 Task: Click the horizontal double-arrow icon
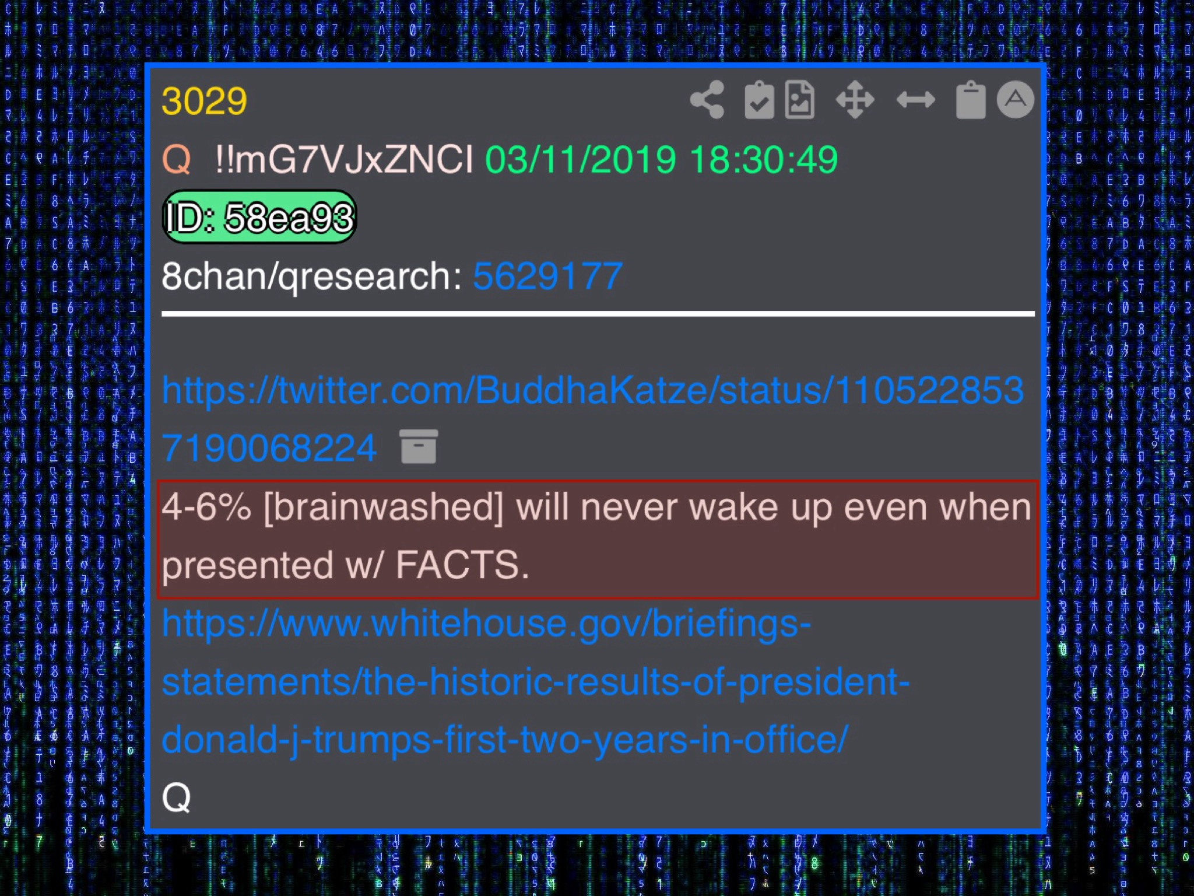tap(915, 100)
